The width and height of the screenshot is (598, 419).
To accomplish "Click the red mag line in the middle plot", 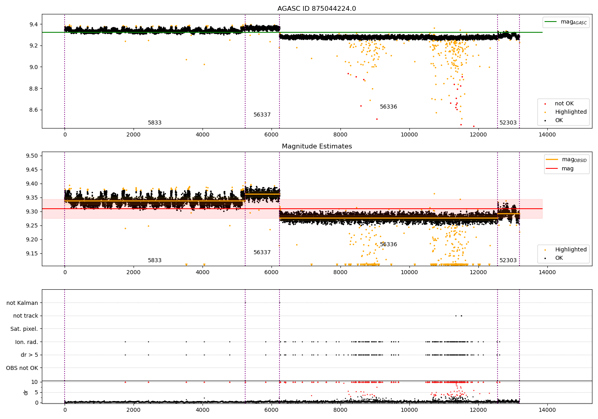I will [x=292, y=209].
